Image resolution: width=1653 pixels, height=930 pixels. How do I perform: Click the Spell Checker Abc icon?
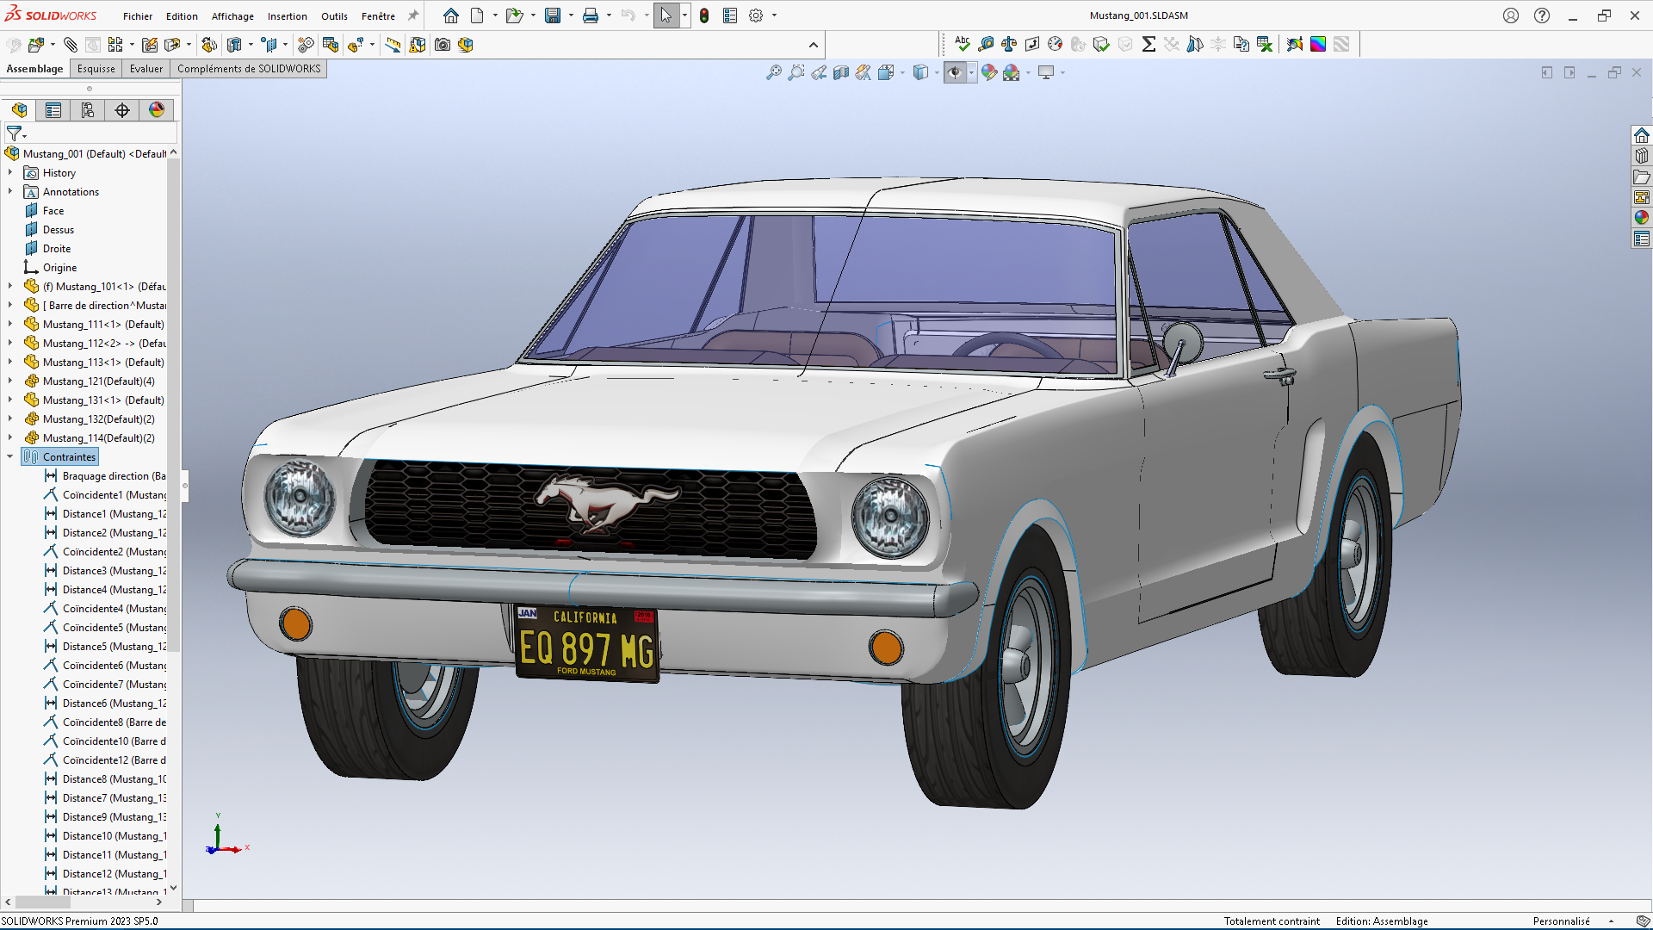coord(963,44)
